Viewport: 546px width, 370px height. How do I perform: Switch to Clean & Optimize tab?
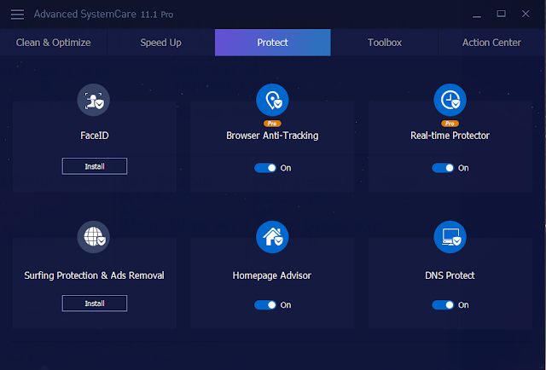coord(53,43)
